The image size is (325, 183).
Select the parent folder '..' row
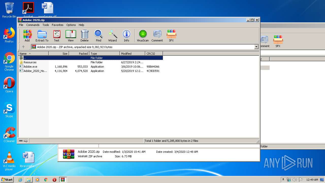[x=91, y=58]
